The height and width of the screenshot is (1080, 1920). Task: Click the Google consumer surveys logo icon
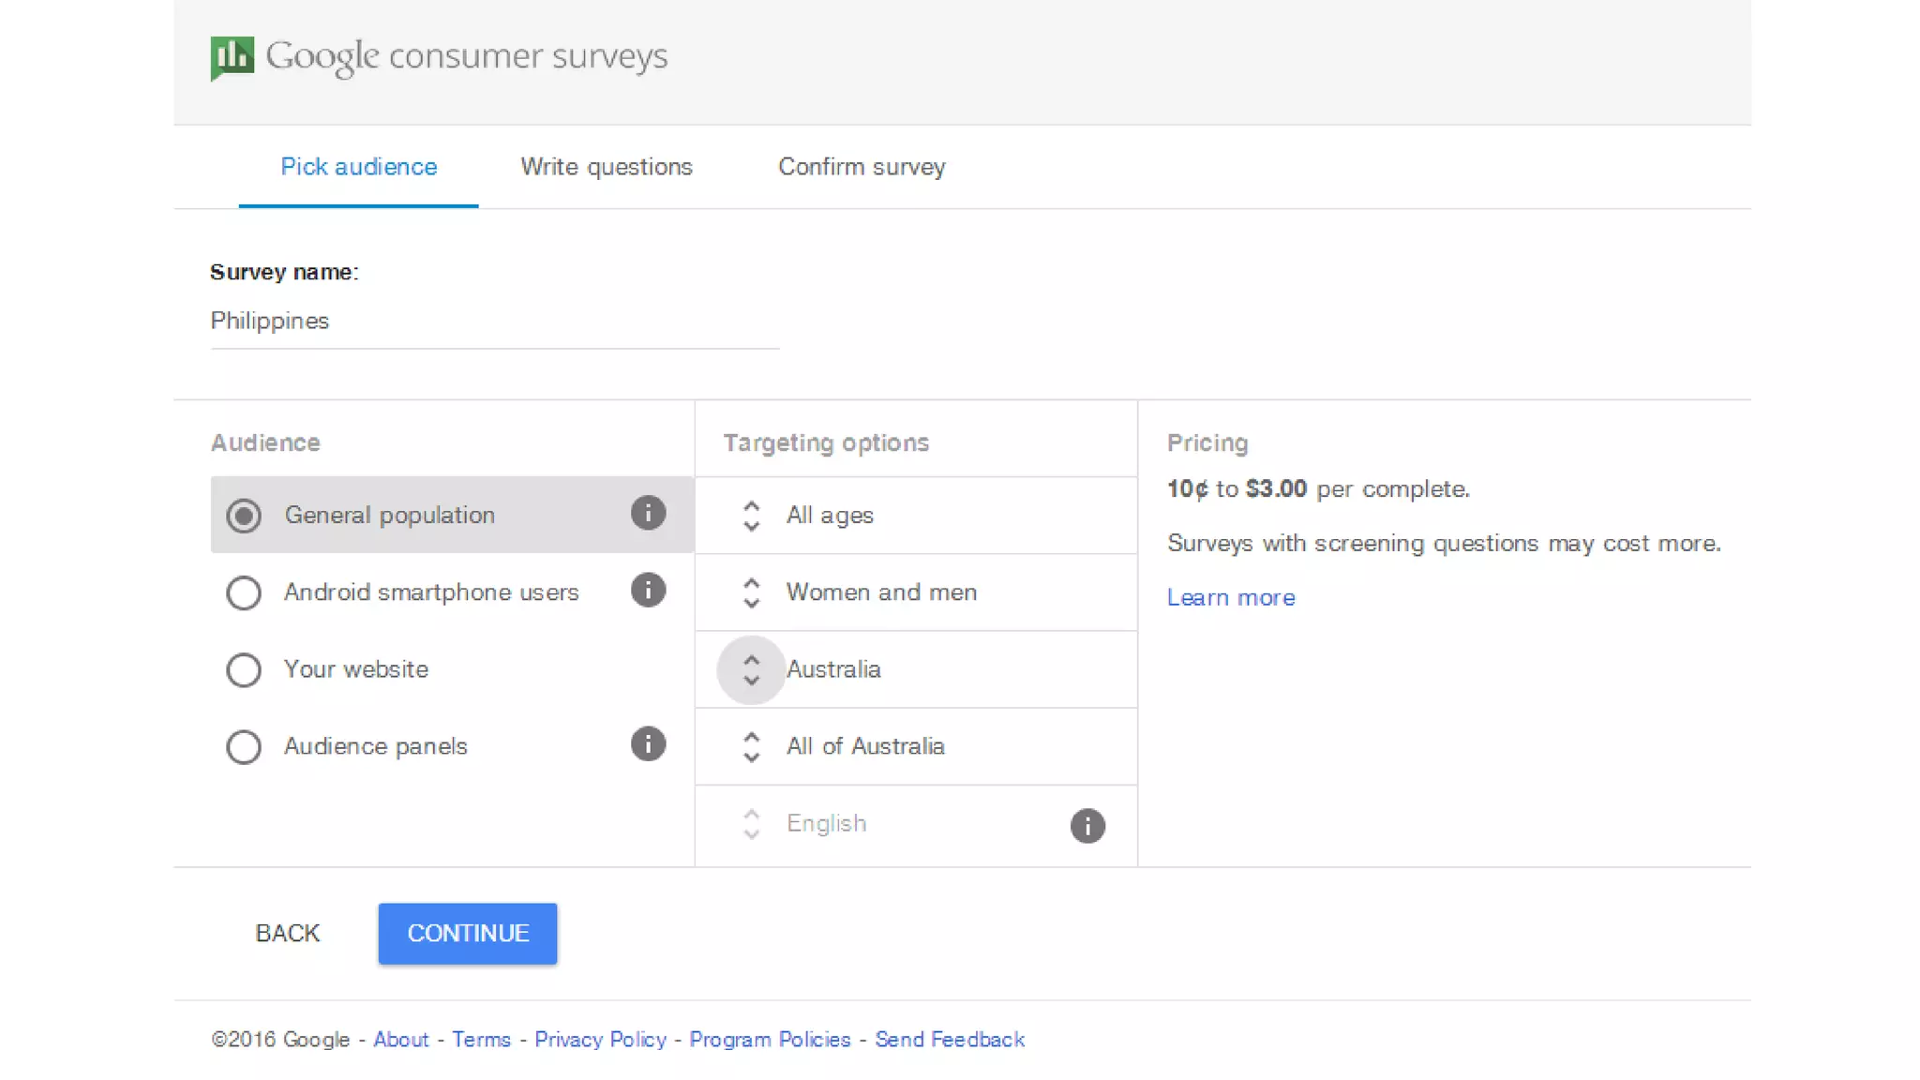click(x=232, y=57)
